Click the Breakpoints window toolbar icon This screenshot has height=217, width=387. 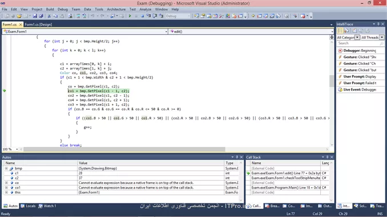303,16
